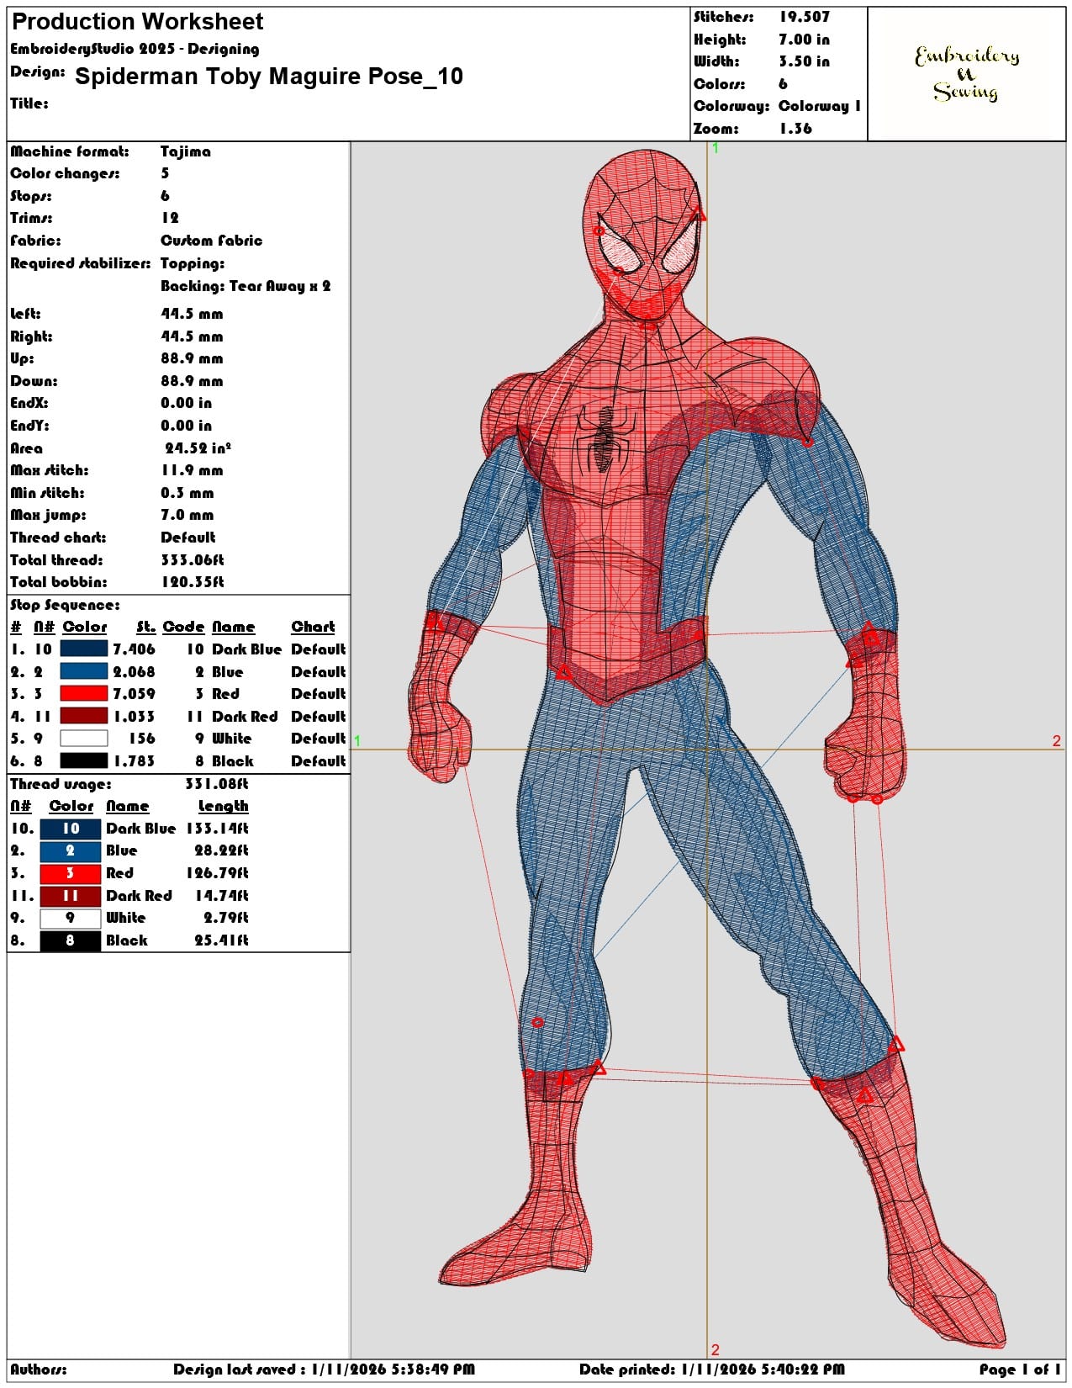This screenshot has height=1388, width=1072.
Task: Click the Area value '24.52 in²'
Action: tap(198, 448)
